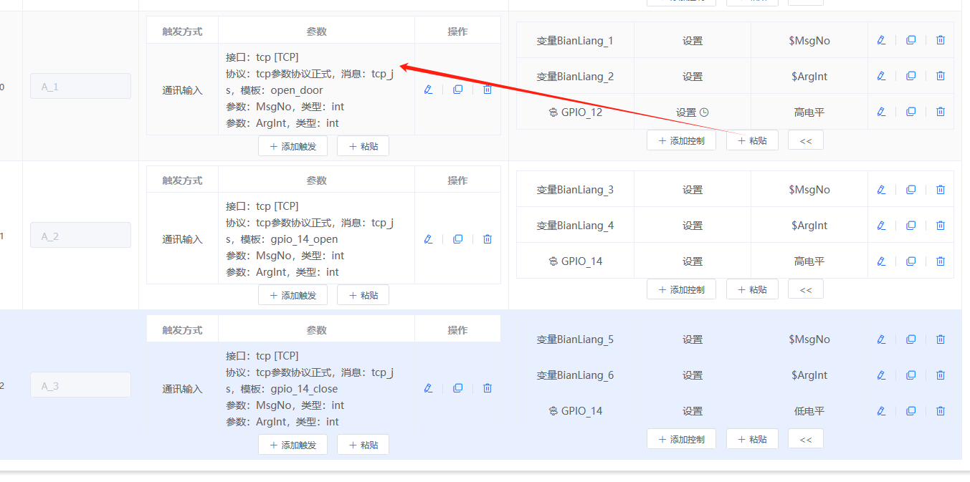Click 添加触发 under the open_door trigger
The width and height of the screenshot is (970, 482).
click(293, 145)
